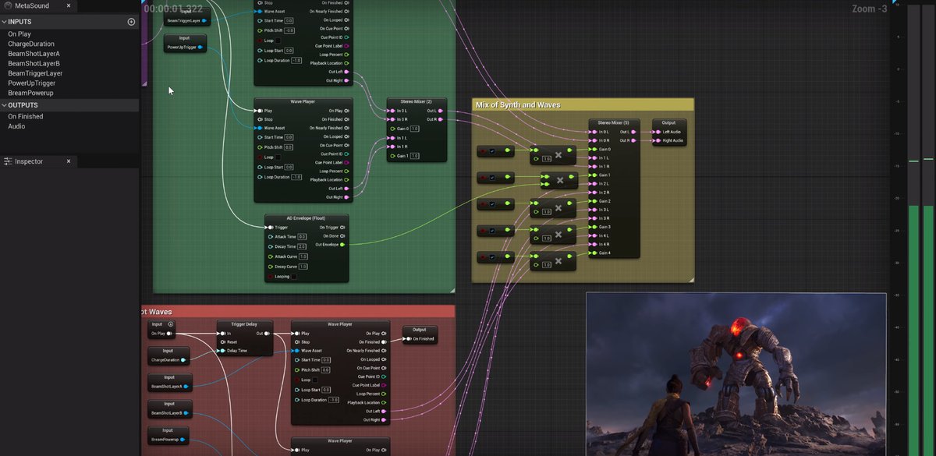Close the MetaSound tab

[x=68, y=6]
